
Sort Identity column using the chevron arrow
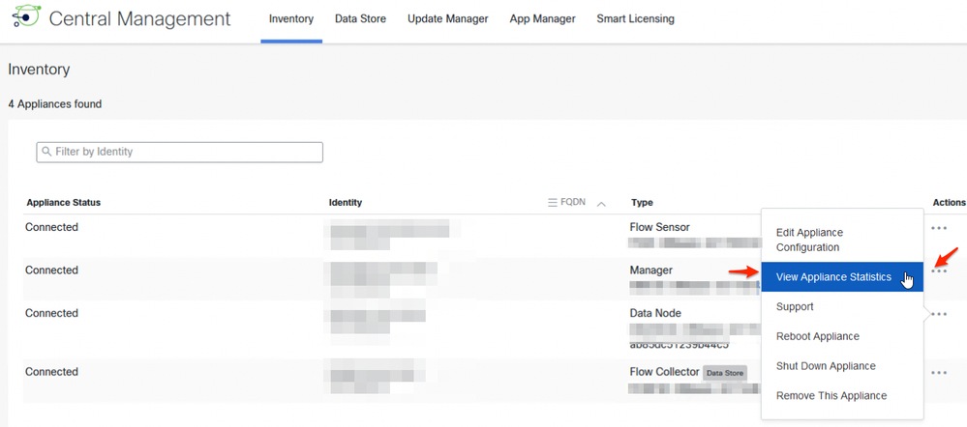[x=601, y=204]
